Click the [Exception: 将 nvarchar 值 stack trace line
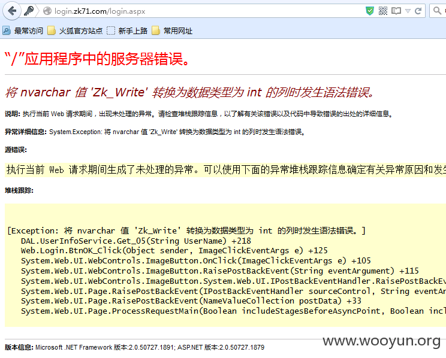The height and width of the screenshot is (358, 446). pyautogui.click(x=186, y=230)
